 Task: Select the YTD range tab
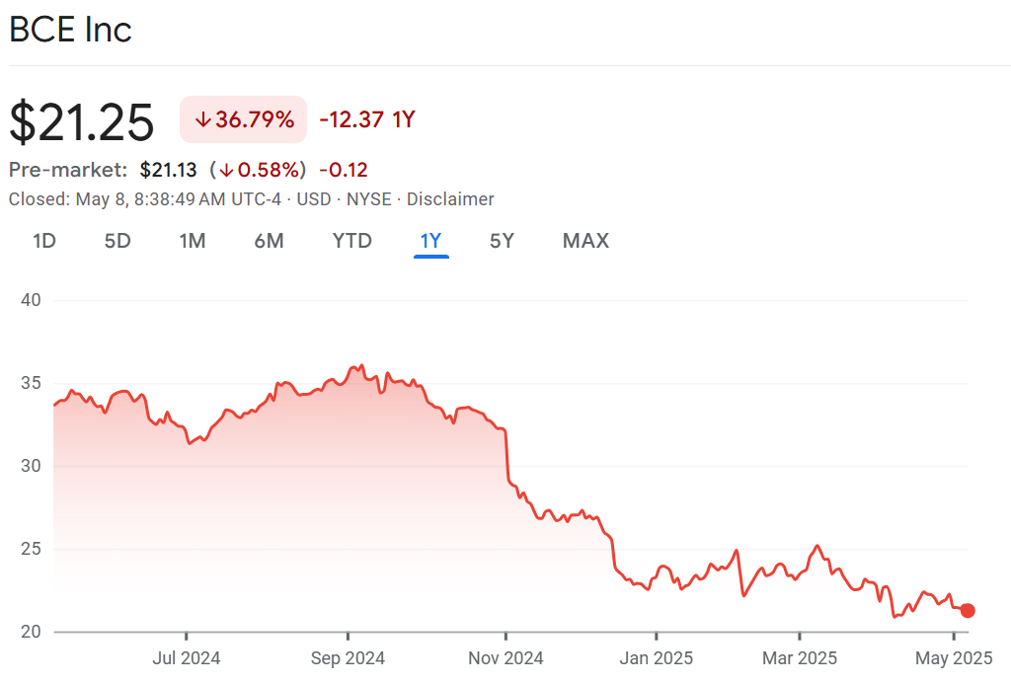coord(352,241)
